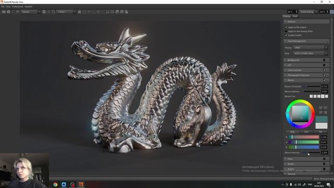Click the fit-to-window arrows icon
The height and width of the screenshot is (188, 334).
pos(108,12)
